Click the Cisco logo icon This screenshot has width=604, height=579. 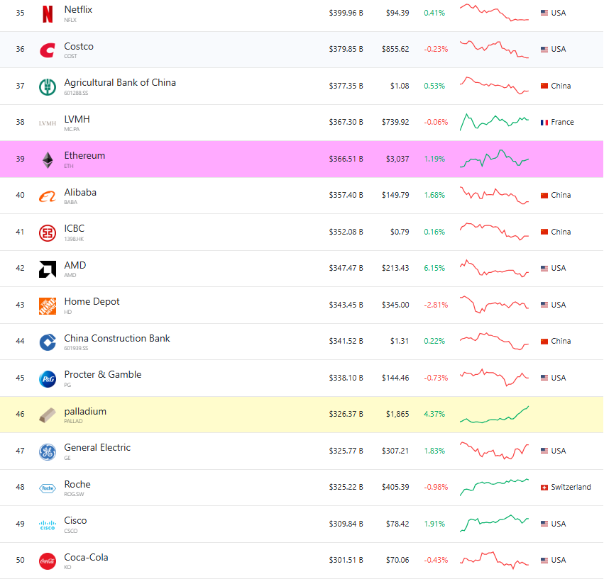point(48,525)
